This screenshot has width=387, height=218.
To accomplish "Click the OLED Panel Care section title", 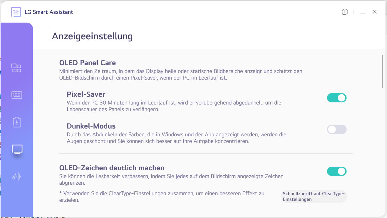I will click(88, 63).
